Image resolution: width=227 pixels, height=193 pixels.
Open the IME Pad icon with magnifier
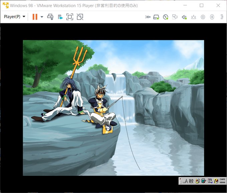[x=198, y=181]
